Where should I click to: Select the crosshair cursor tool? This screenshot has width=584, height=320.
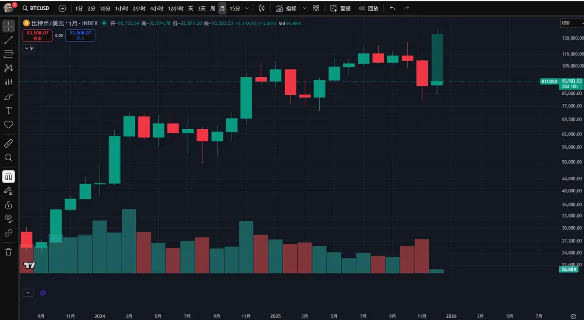click(x=8, y=26)
